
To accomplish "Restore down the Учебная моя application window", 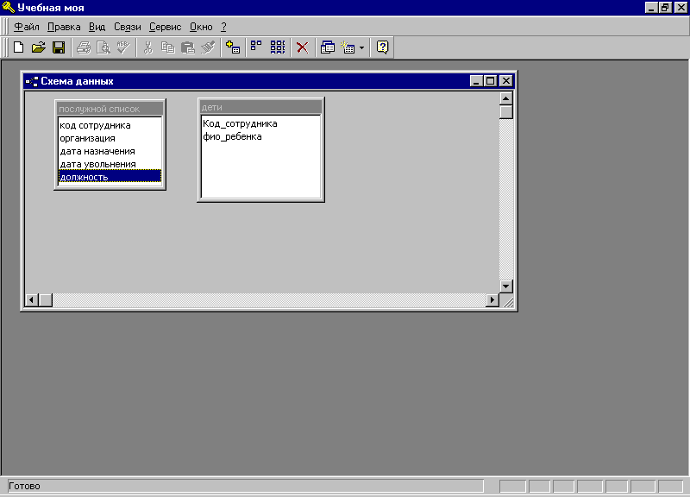I will (x=665, y=8).
